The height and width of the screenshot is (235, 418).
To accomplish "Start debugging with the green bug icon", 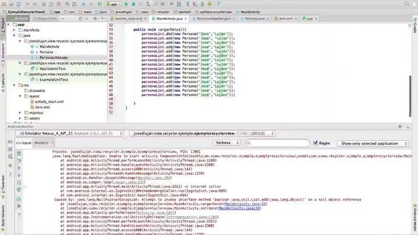I will click(133, 4).
